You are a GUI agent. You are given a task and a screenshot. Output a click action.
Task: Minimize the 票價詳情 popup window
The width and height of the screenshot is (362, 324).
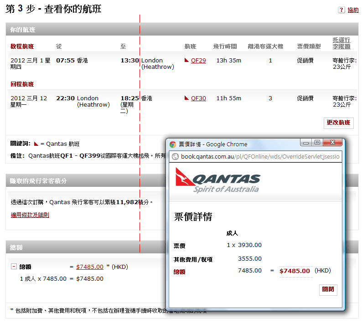306,142
